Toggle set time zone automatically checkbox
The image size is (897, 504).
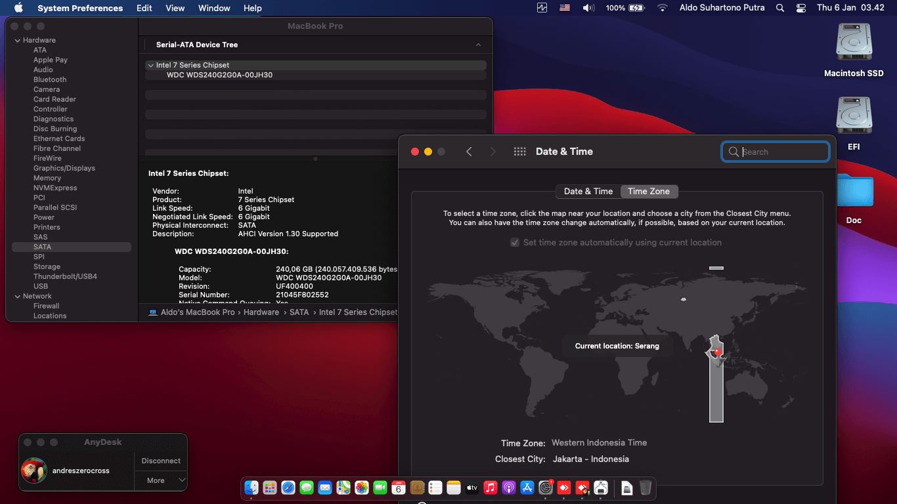point(515,243)
